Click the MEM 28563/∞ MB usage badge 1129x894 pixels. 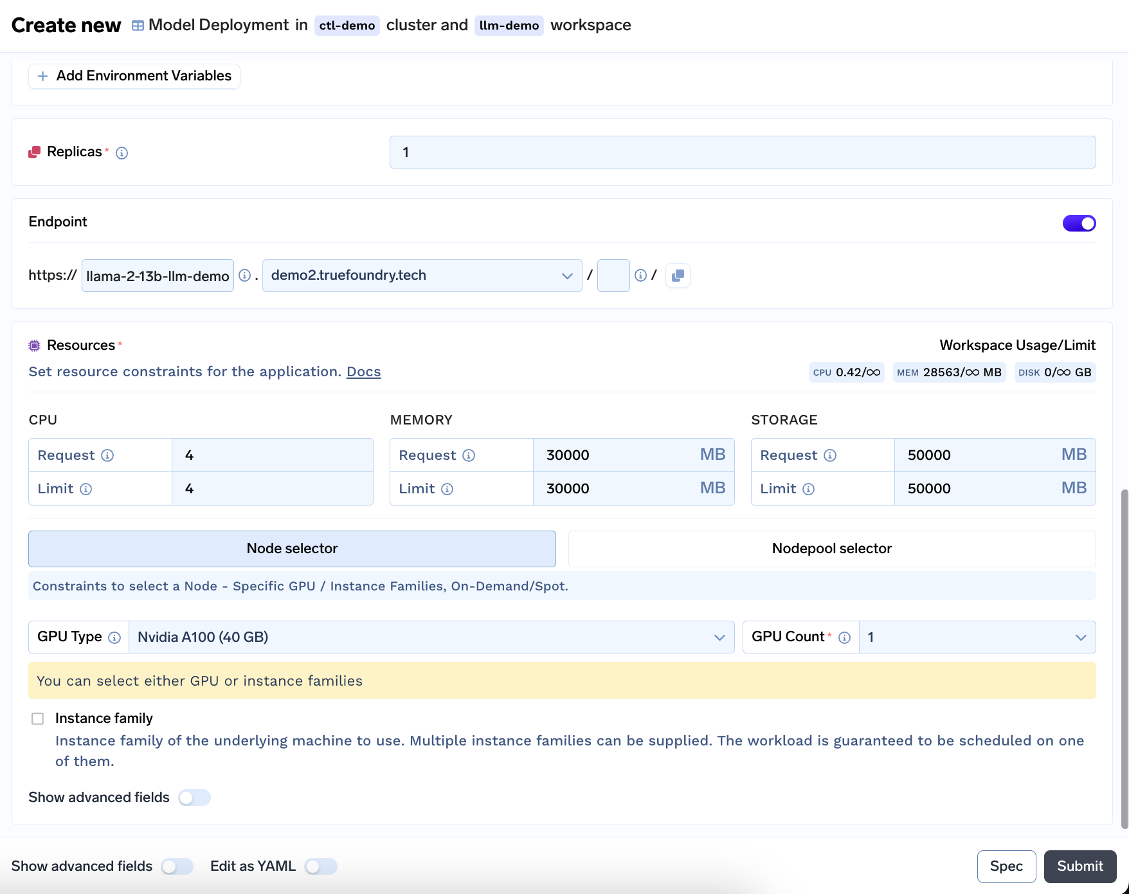949,372
